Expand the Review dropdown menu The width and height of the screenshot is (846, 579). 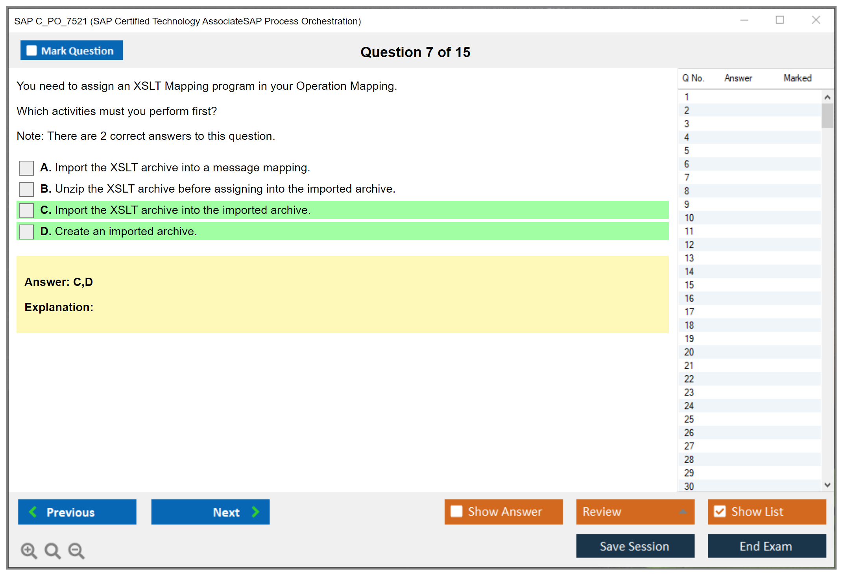tap(683, 512)
